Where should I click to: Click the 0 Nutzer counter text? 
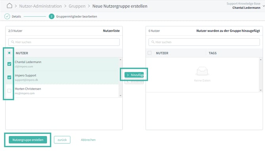point(154,31)
